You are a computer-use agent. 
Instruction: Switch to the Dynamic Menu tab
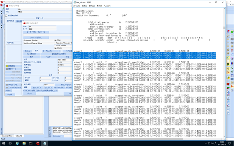pyautogui.click(x=7, y=136)
